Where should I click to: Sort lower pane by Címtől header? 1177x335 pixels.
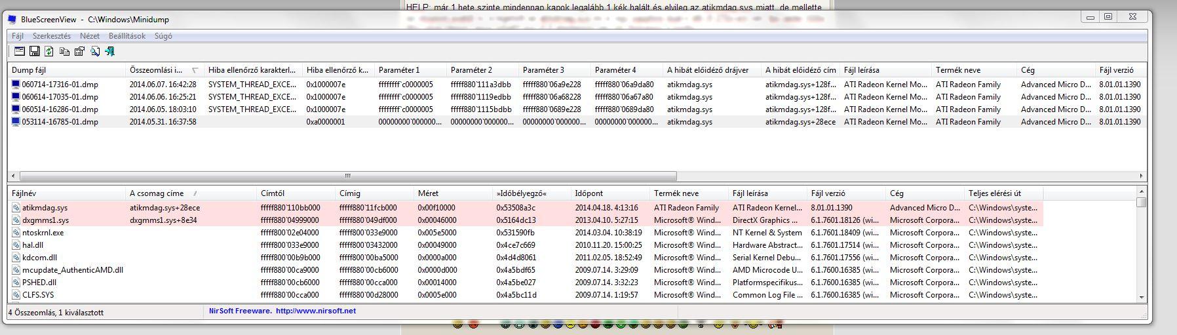pos(296,193)
